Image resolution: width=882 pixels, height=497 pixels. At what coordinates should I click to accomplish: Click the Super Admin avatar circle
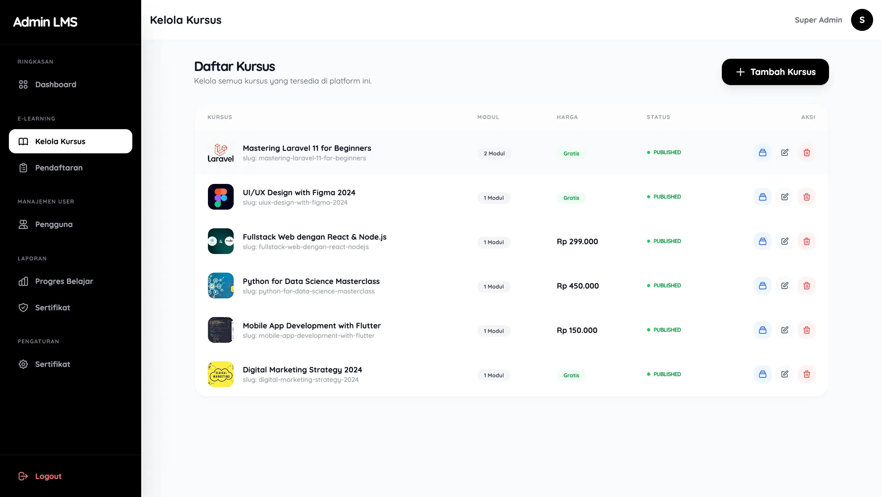[x=861, y=20]
